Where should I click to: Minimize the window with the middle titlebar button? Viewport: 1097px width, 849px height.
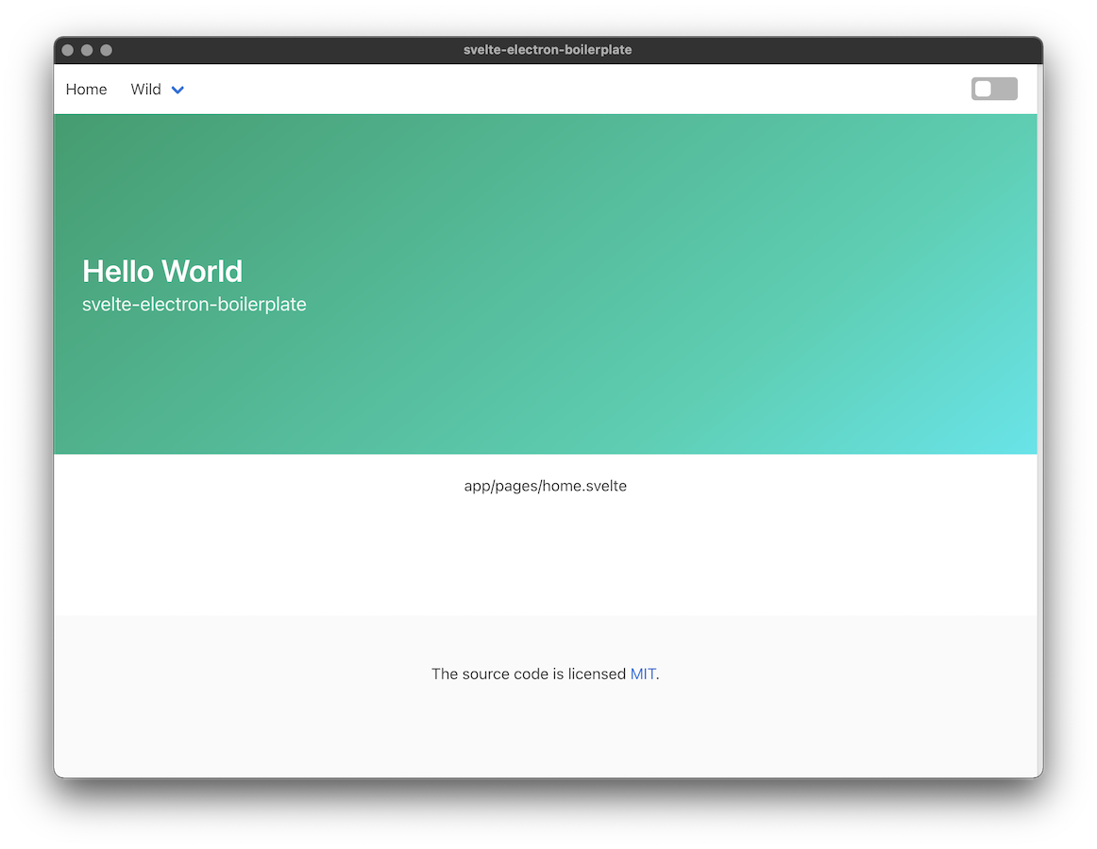pyautogui.click(x=87, y=50)
